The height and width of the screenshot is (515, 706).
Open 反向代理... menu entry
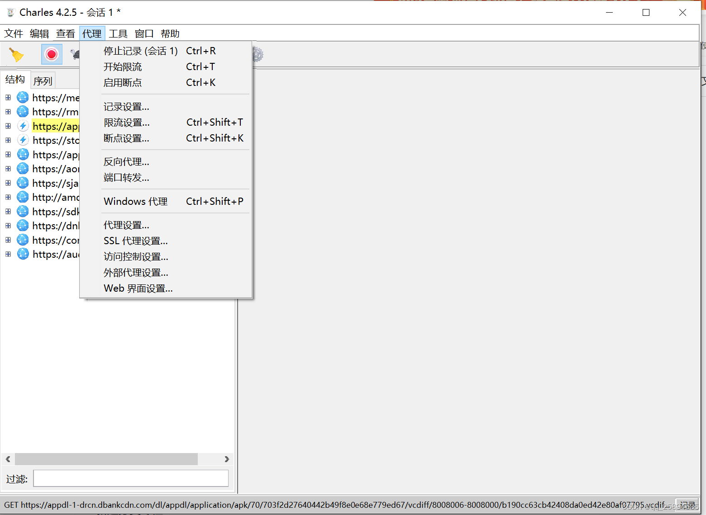166,162
